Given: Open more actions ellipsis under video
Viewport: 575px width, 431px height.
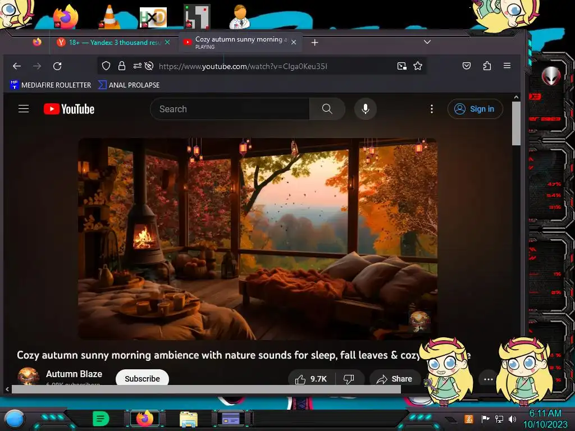Looking at the screenshot, I should pyautogui.click(x=488, y=379).
